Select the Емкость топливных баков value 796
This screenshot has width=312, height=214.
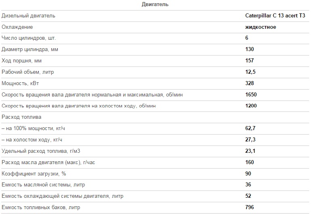tap(249, 207)
